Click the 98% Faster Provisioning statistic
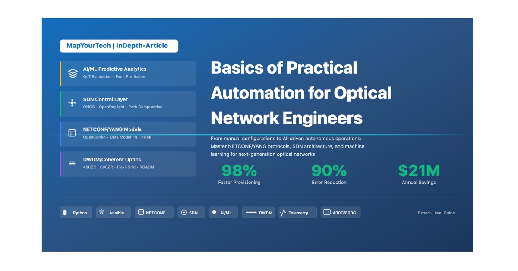518x271 pixels. (239, 174)
